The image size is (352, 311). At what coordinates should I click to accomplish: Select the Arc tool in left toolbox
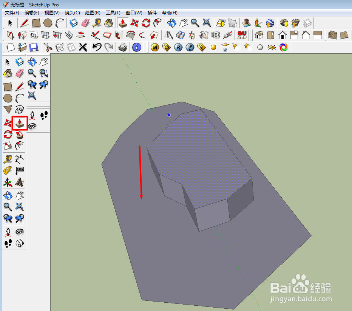coord(20,98)
